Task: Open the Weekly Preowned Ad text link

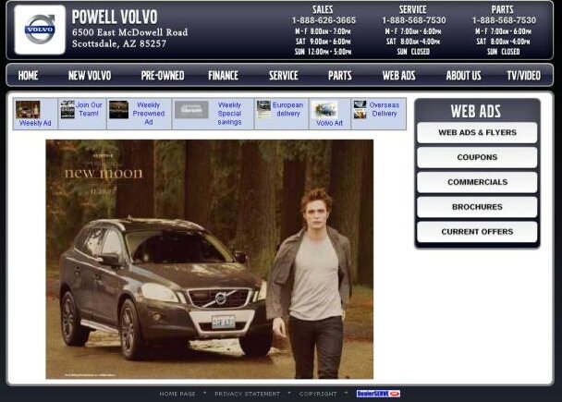Action: point(149,114)
